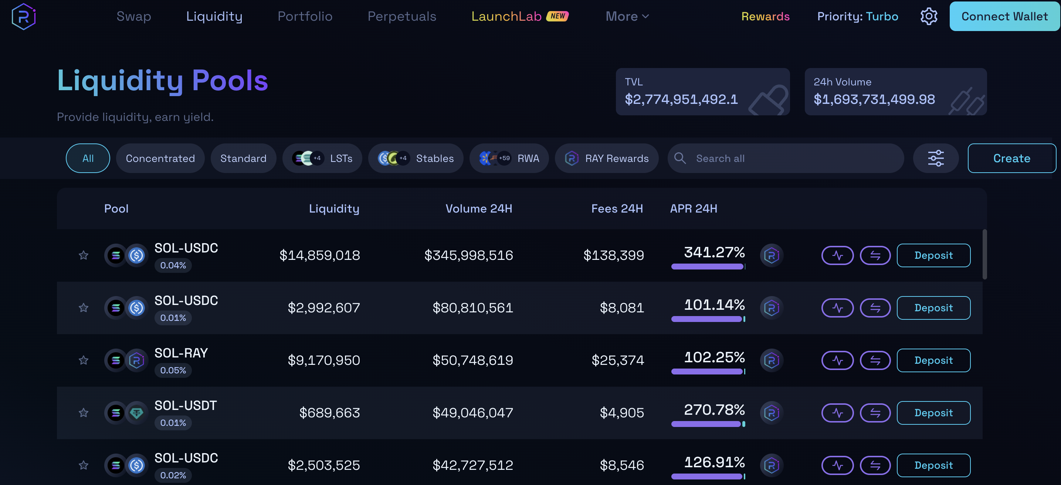Viewport: 1061px width, 485px height.
Task: Click RAY reward icon in SOL-USDT row
Action: [x=772, y=413]
